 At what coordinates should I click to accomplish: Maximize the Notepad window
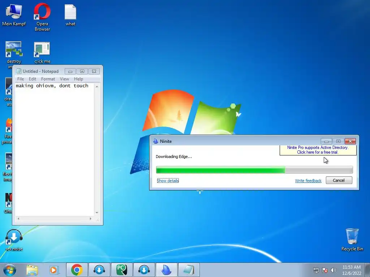click(82, 71)
